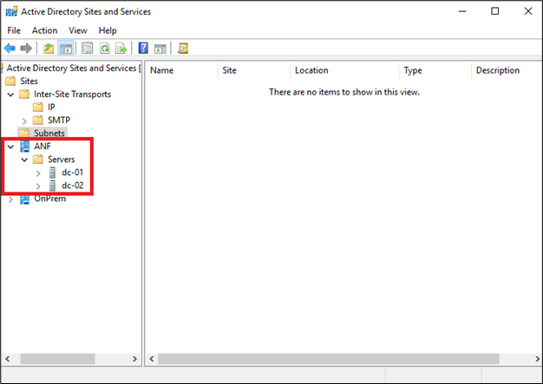Viewport: 543px width, 384px height.
Task: Click the Forward arrow toolbar icon
Action: (26, 48)
